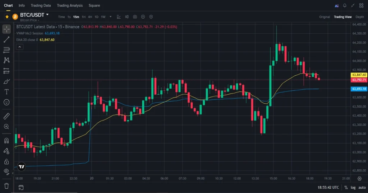Open the go to date calendar icon
Screen dimensions: 368x193
coord(21,187)
